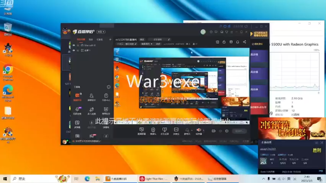Click the unlock padlock icon above preview
The width and height of the screenshot is (326, 183).
pos(224,42)
